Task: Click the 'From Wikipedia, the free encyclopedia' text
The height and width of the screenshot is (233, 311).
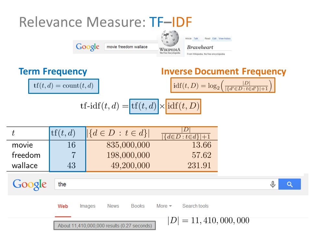Action: tap(206, 54)
